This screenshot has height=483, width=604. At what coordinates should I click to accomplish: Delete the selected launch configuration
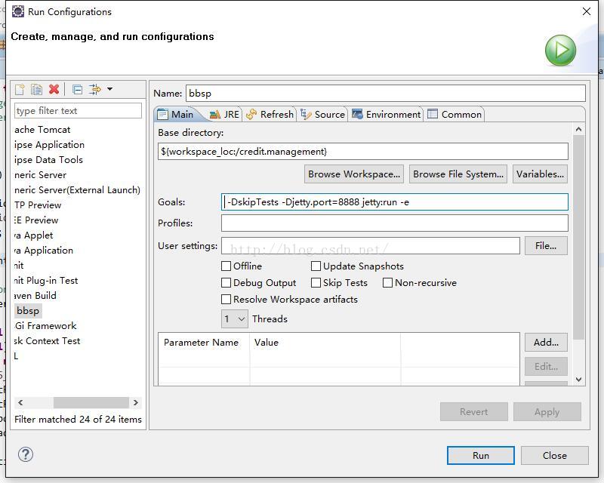coord(54,89)
